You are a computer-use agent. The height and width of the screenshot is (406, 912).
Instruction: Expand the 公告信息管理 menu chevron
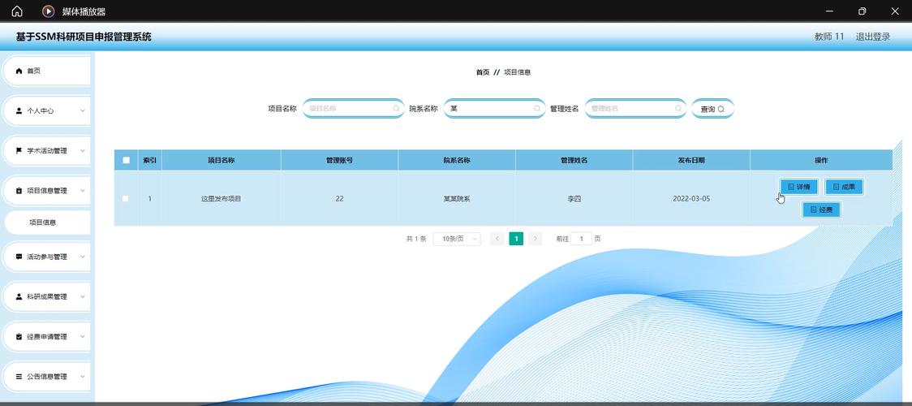click(83, 376)
